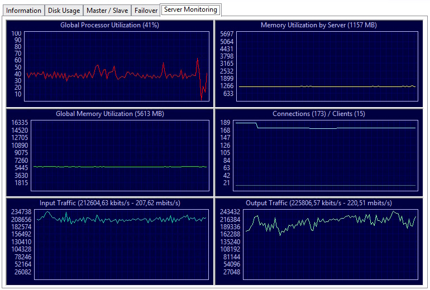Click the 168 connections axis label
This screenshot has height=290, width=430.
tap(225, 130)
